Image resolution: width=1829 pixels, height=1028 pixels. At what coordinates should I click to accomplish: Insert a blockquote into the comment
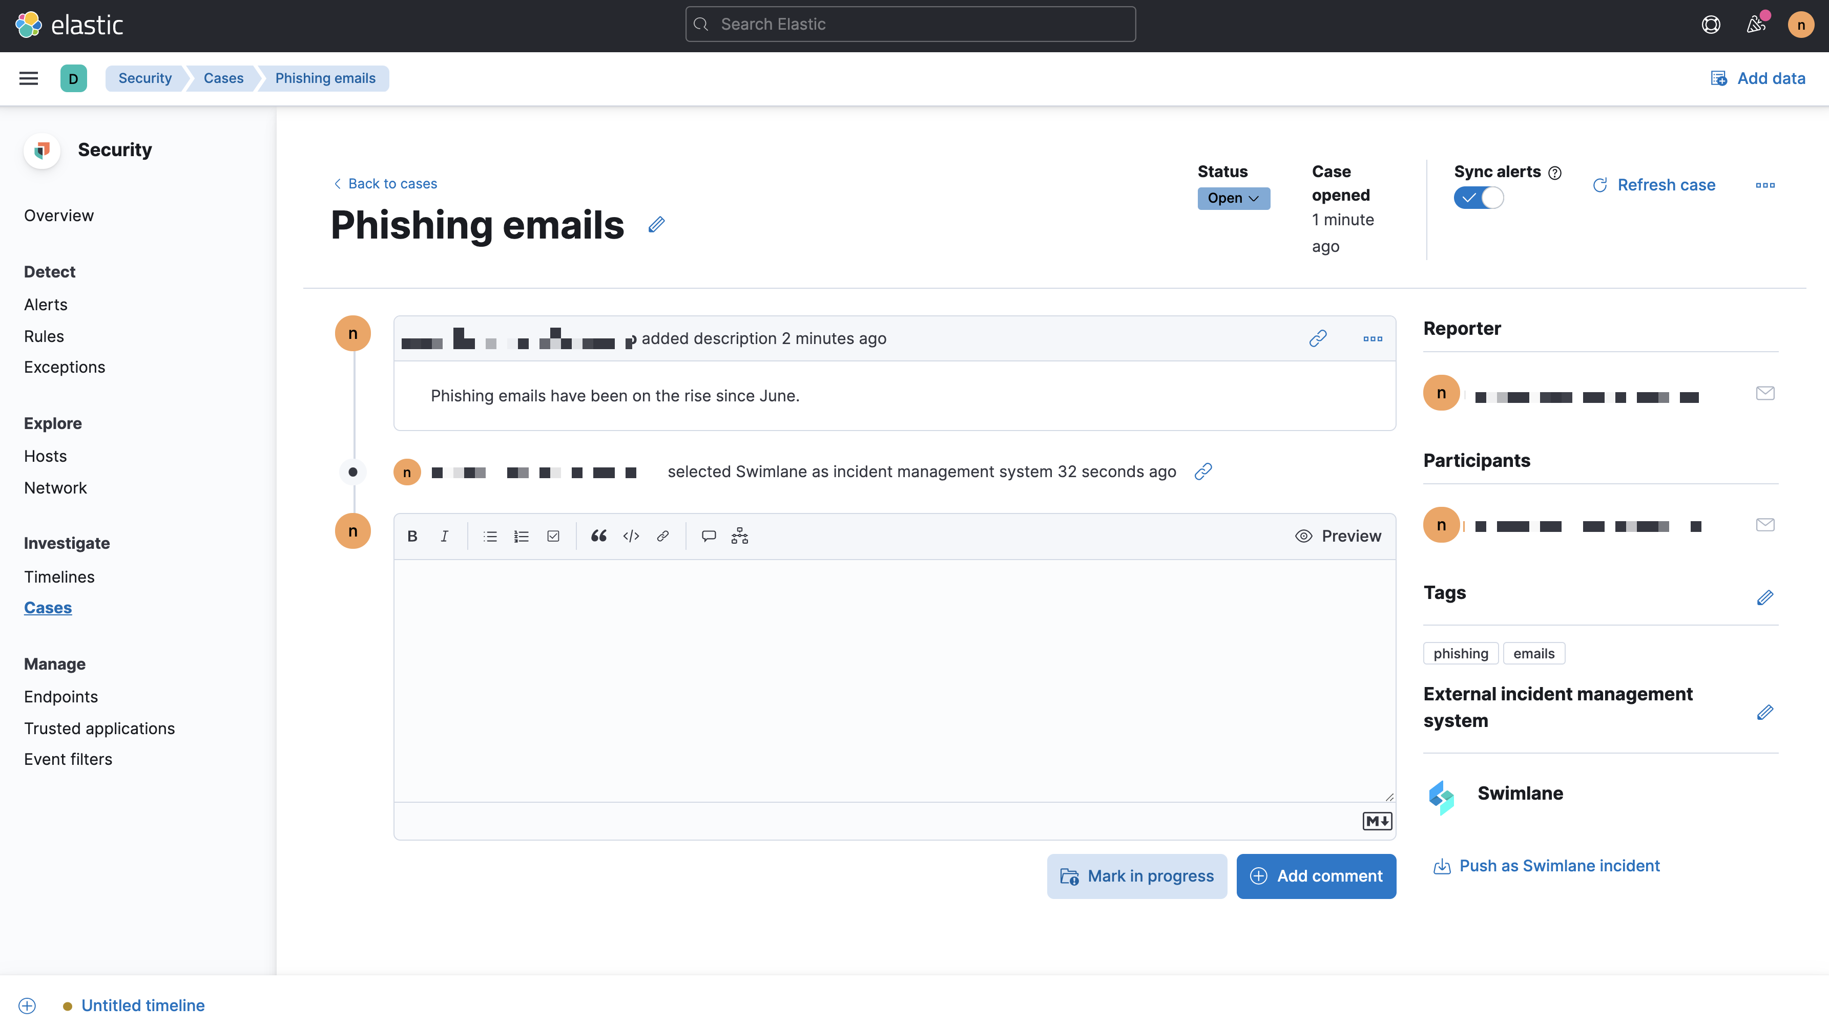[x=598, y=536]
